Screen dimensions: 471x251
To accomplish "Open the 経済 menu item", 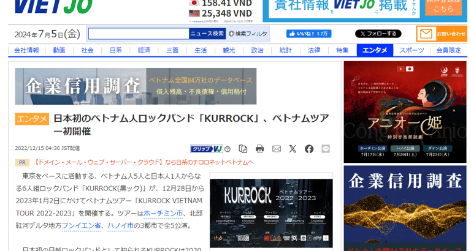I will pyautogui.click(x=144, y=50).
